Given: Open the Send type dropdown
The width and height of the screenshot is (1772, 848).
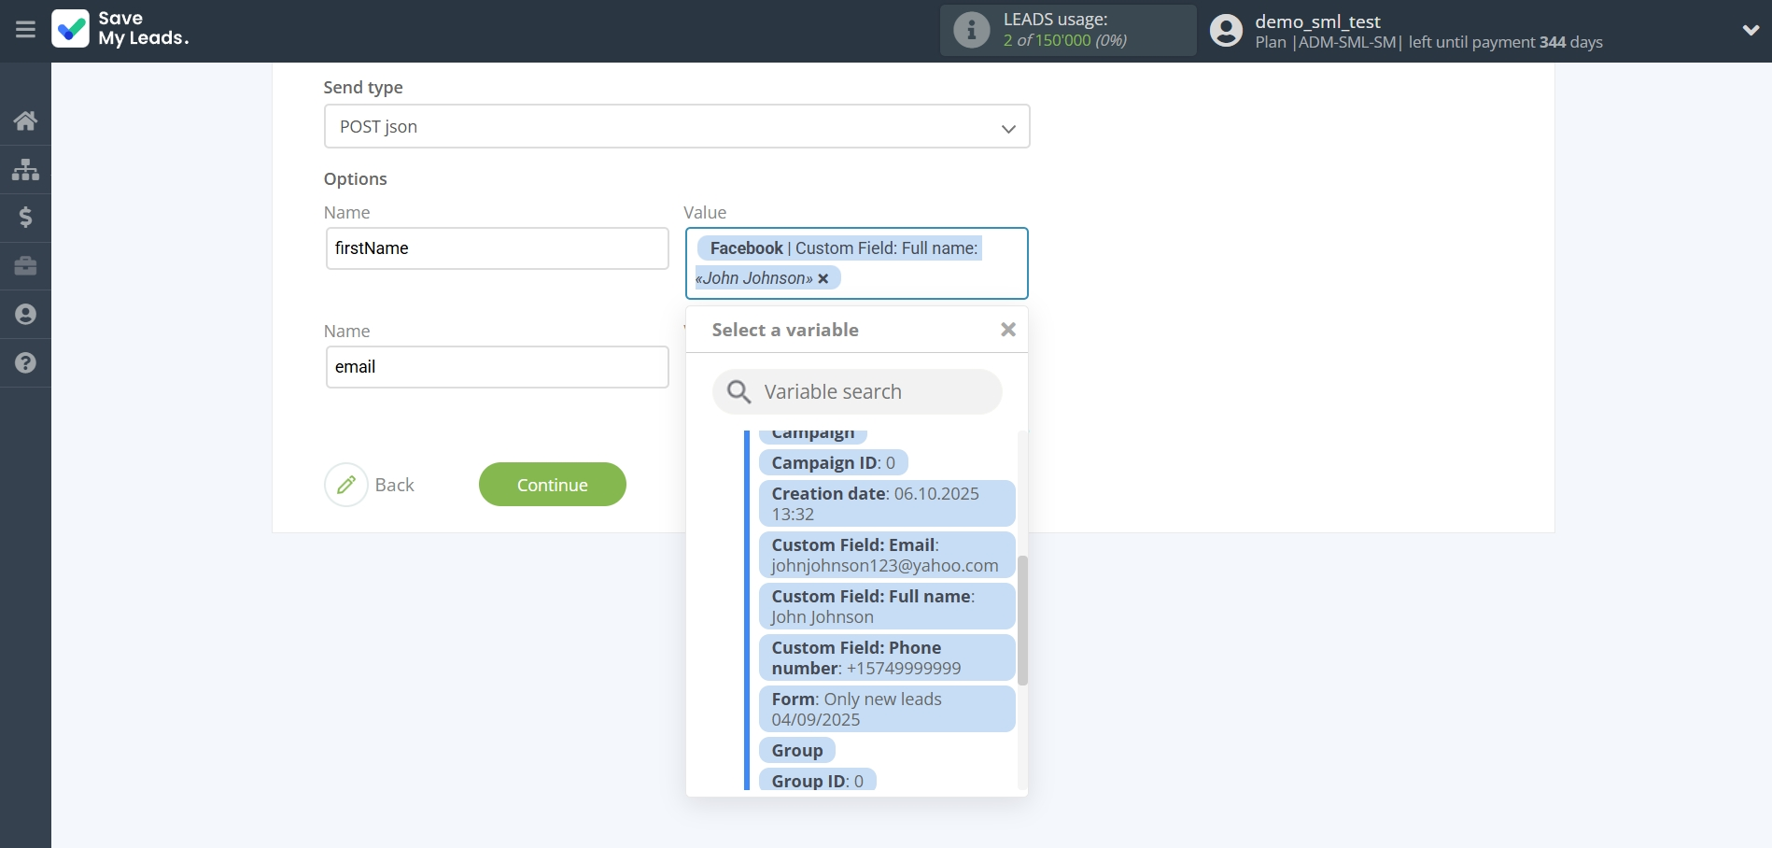Looking at the screenshot, I should coord(677,126).
